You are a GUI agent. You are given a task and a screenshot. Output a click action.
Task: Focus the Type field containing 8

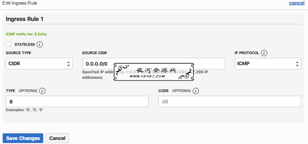(77, 102)
